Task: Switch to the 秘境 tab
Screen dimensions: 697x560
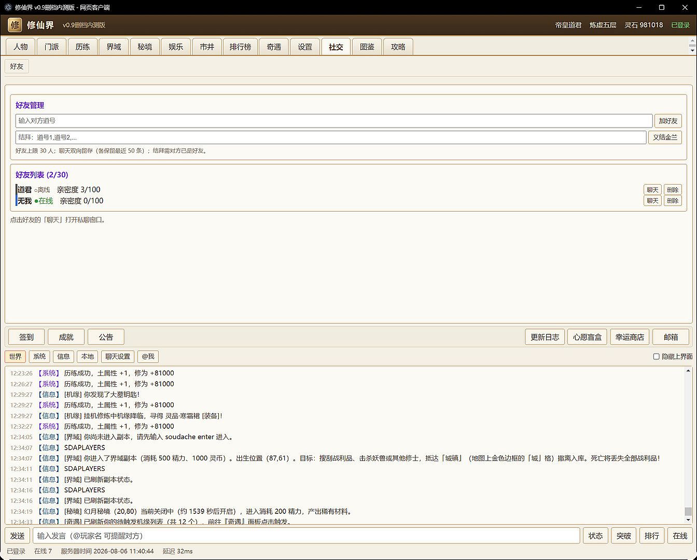Action: pyautogui.click(x=145, y=47)
